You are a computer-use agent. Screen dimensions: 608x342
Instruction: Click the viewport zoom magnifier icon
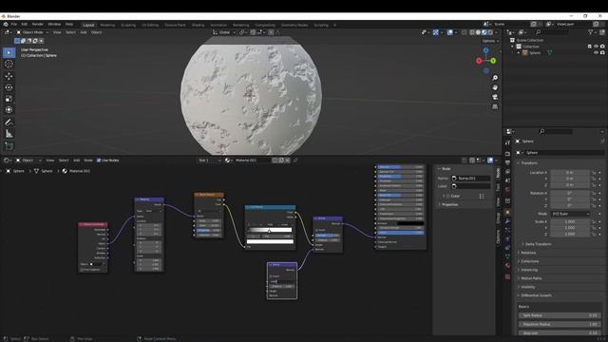(x=495, y=78)
